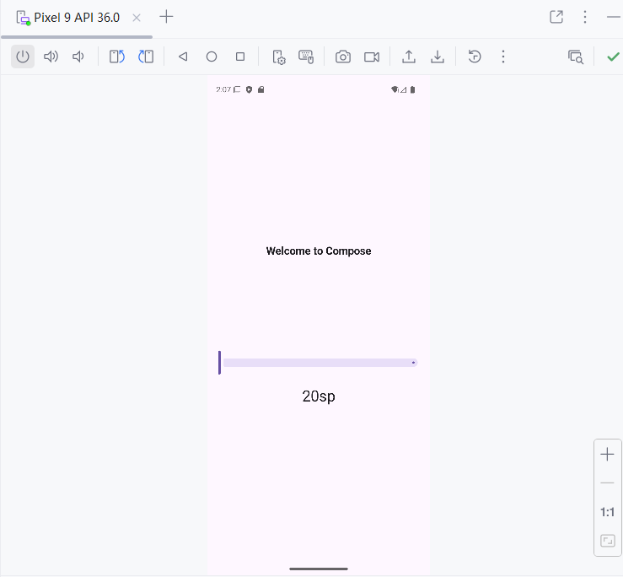Take a screenshot with camera icon
Image resolution: width=623 pixels, height=577 pixels.
pos(343,57)
